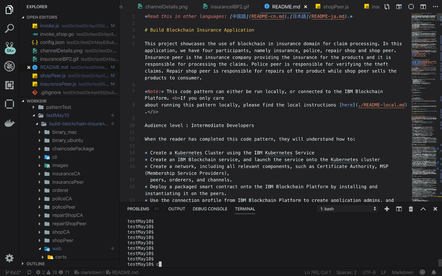Click the README-ja.md link in editor
Viewport: 442px width, 276px height.
point(328,16)
